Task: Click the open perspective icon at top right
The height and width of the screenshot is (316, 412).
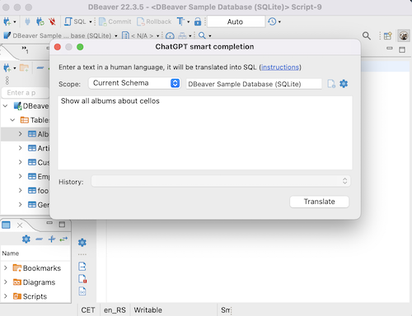Action: [387, 35]
